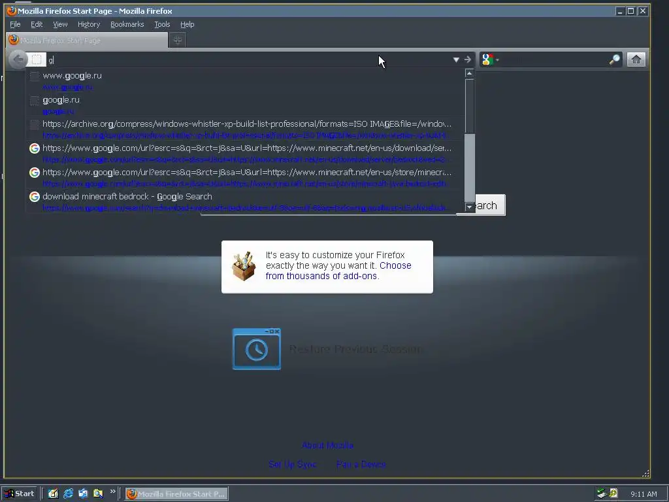Viewport: 669px width, 502px height.
Task: Select 'download minecraft bedrock - Google Search' suggestion
Action: [246, 201]
